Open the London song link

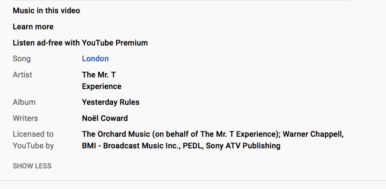95,59
